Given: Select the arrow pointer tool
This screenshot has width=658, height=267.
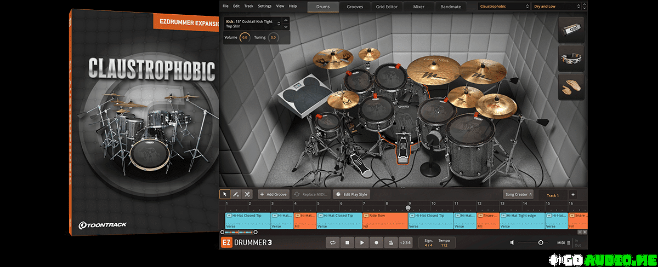Looking at the screenshot, I should 225,194.
